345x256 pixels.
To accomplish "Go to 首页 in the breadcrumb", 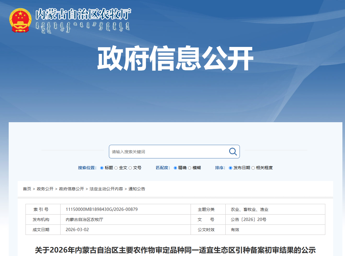I will (27, 189).
